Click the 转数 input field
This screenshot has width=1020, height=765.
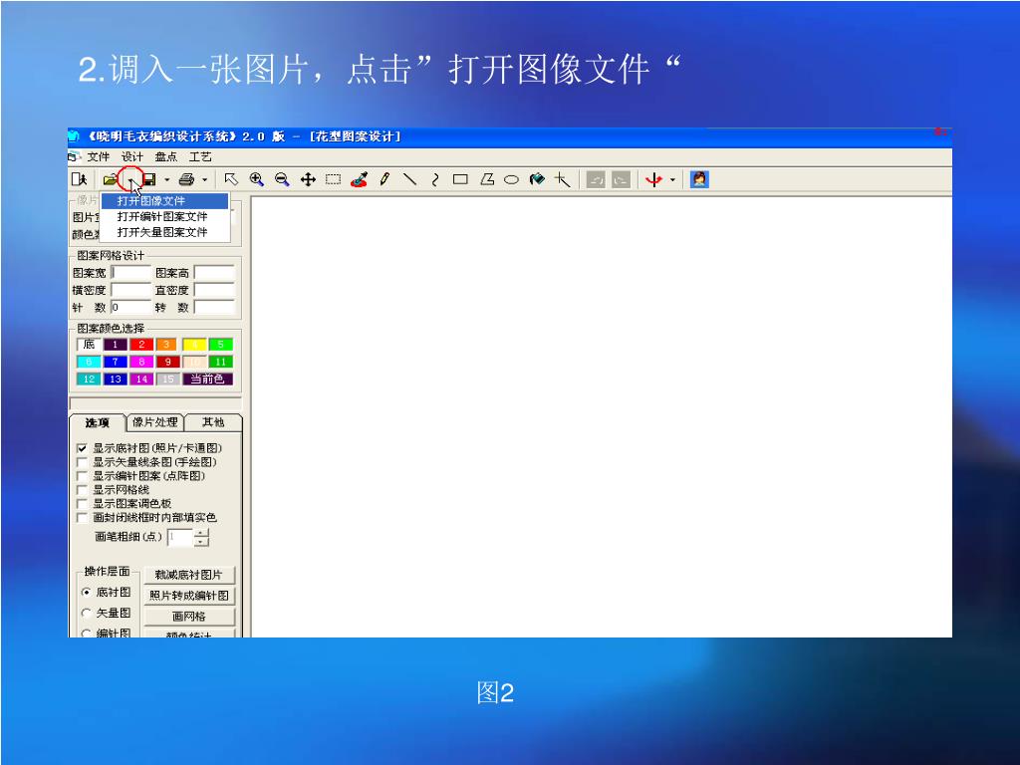[214, 307]
